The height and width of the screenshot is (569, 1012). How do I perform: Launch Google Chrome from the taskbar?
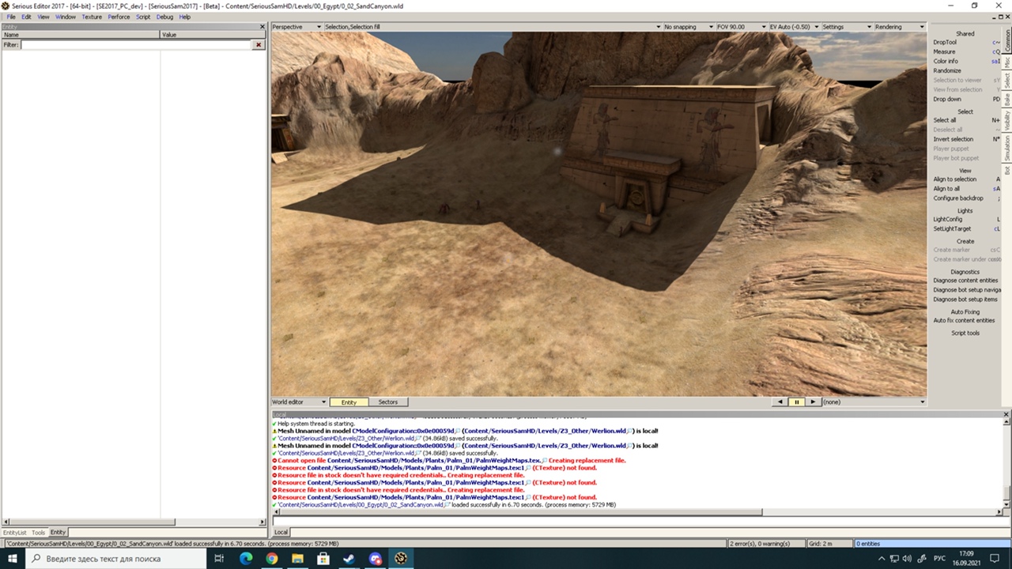click(x=272, y=559)
